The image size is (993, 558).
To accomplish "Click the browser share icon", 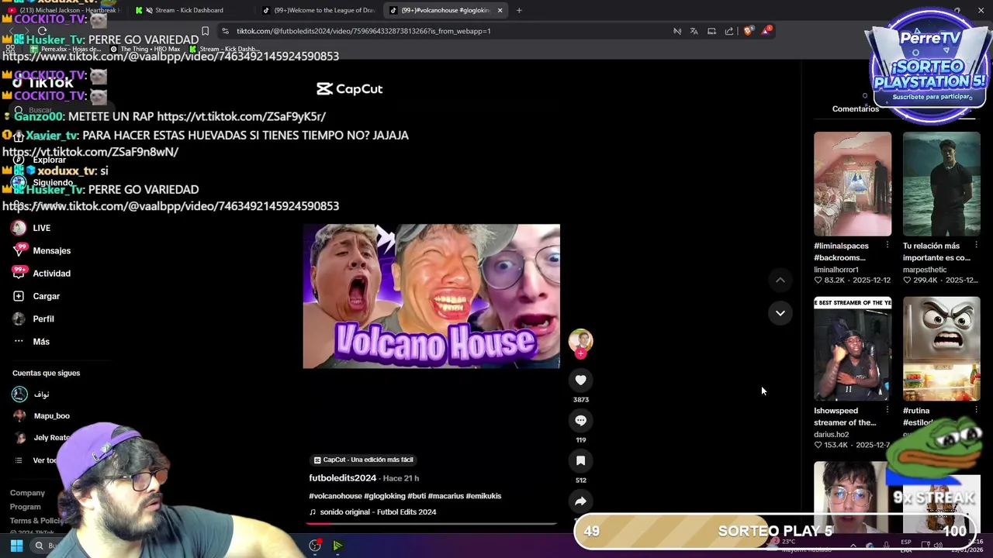I will point(729,31).
